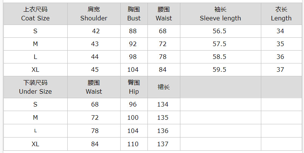The height and width of the screenshot is (153, 304).
Task: Click the Length column header
Action: 281,14
